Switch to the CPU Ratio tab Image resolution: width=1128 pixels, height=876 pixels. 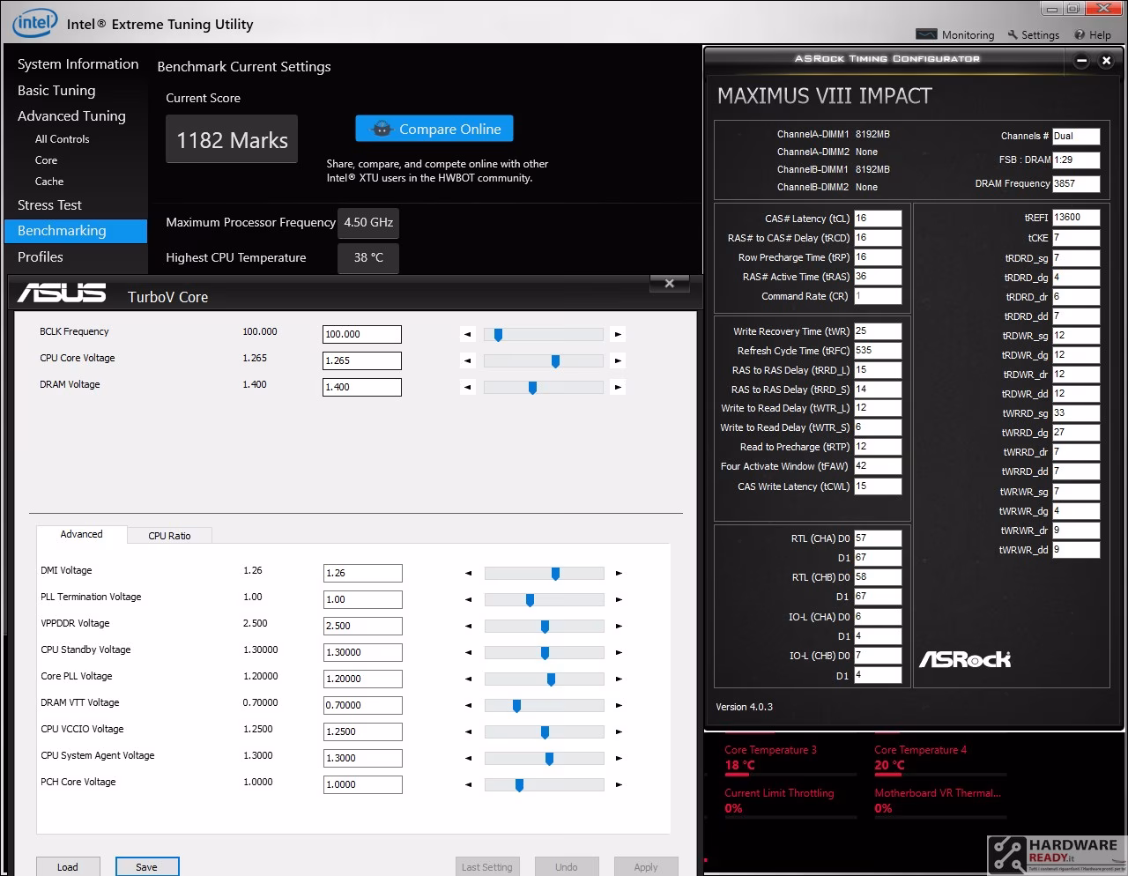pos(169,536)
